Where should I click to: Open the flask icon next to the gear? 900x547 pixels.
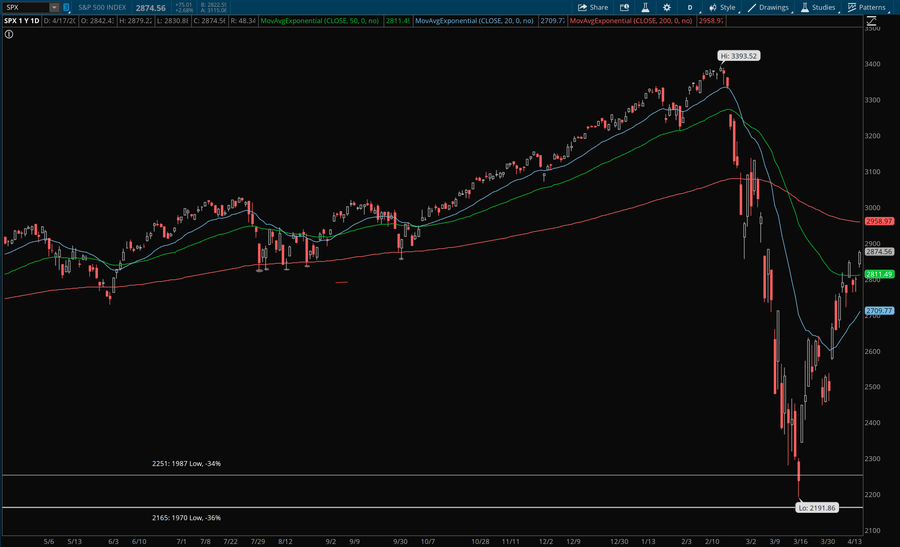pos(645,7)
